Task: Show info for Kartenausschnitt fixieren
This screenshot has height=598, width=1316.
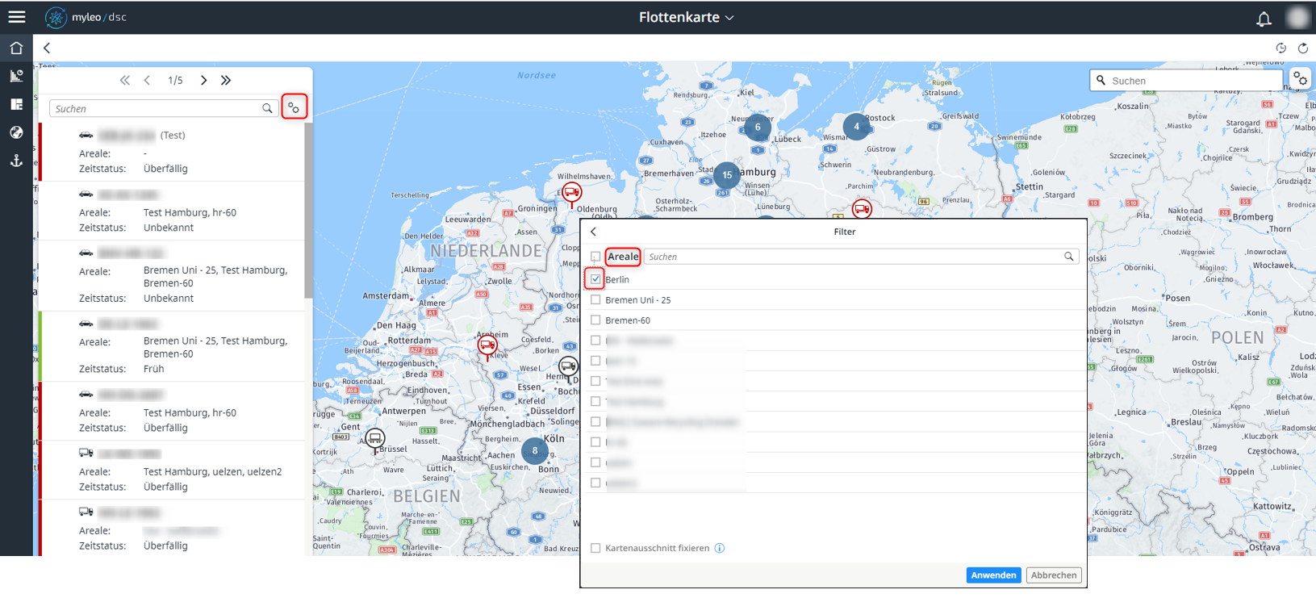Action: (x=720, y=548)
